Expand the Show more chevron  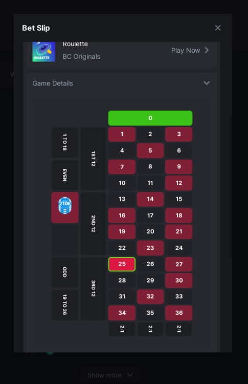tap(130, 375)
